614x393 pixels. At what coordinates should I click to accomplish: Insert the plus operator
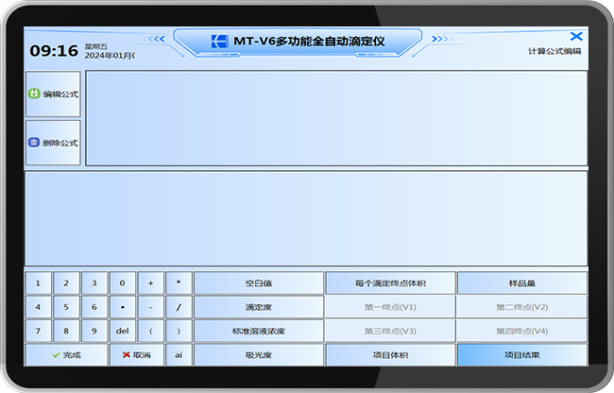(151, 282)
